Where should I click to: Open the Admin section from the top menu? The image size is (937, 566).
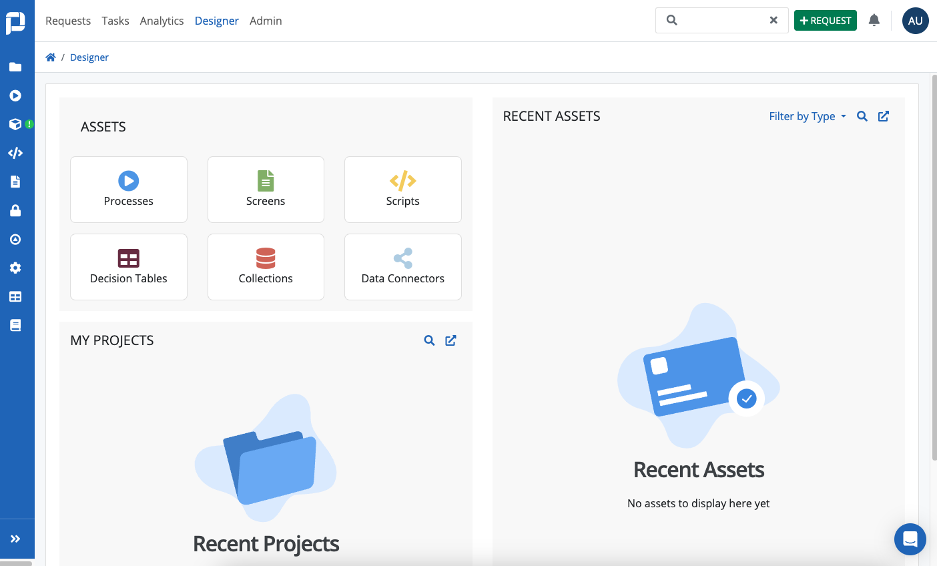pyautogui.click(x=266, y=21)
